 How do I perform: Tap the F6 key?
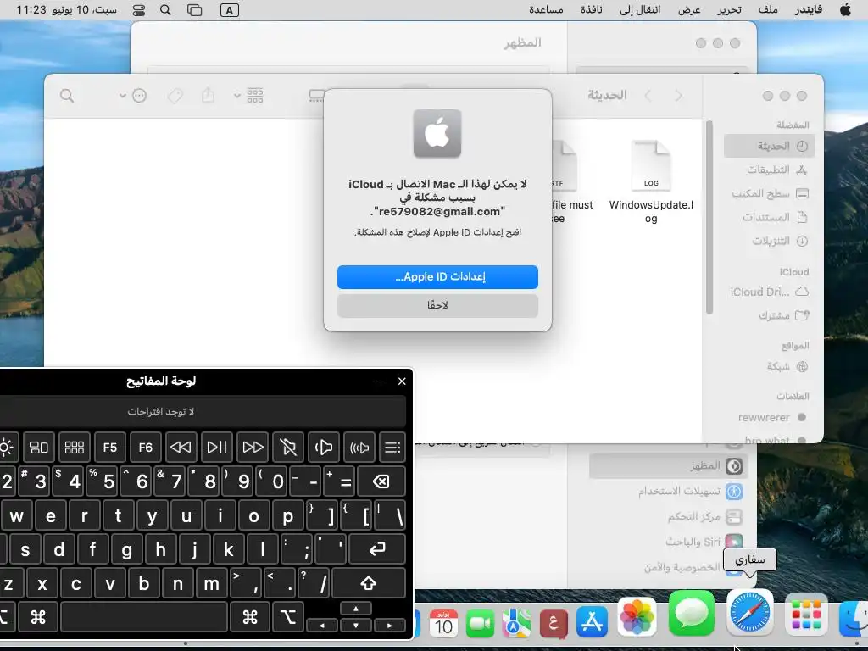pos(145,448)
